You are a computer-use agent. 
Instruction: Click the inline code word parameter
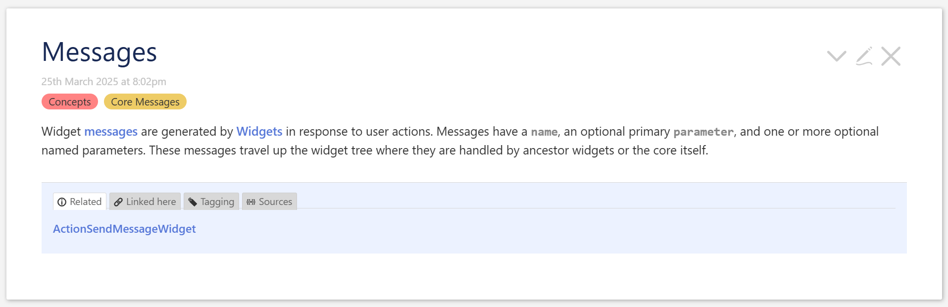click(703, 132)
